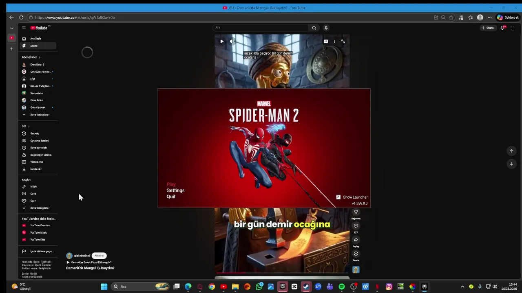The height and width of the screenshot is (293, 522).
Task: Open the Sempatuco subscription channel
Action: coord(36,93)
